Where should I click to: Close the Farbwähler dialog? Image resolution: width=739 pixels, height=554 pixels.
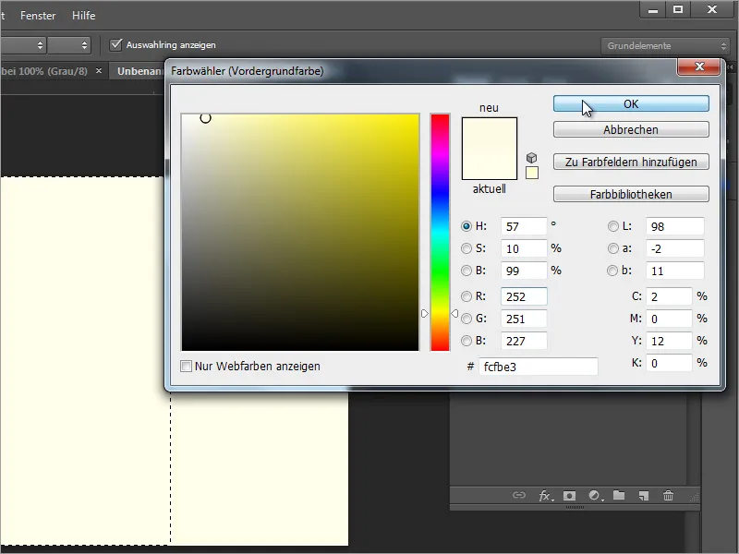(699, 66)
